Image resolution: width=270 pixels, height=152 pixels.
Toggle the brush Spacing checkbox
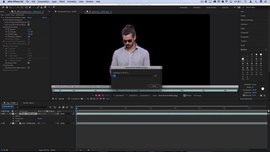244,95
